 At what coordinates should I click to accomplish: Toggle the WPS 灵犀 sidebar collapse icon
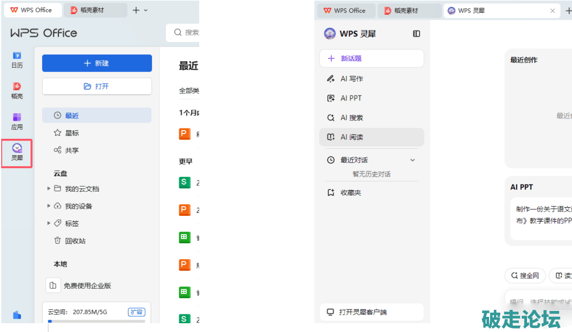coord(416,34)
